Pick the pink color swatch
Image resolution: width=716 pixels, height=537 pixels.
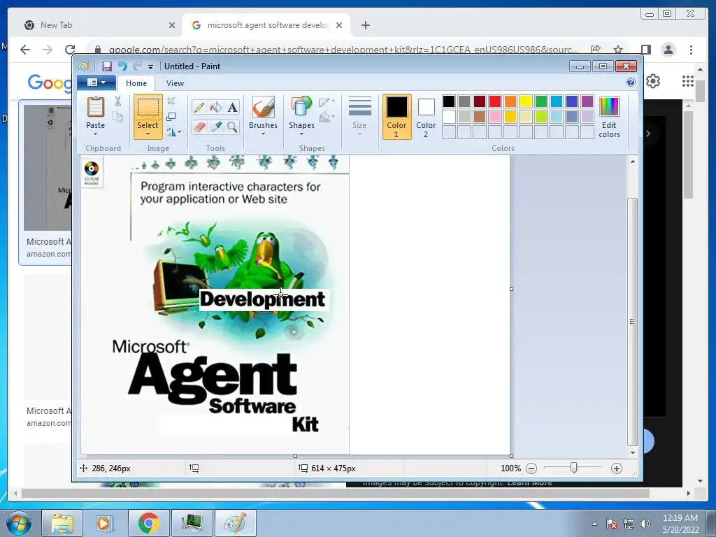tap(495, 117)
